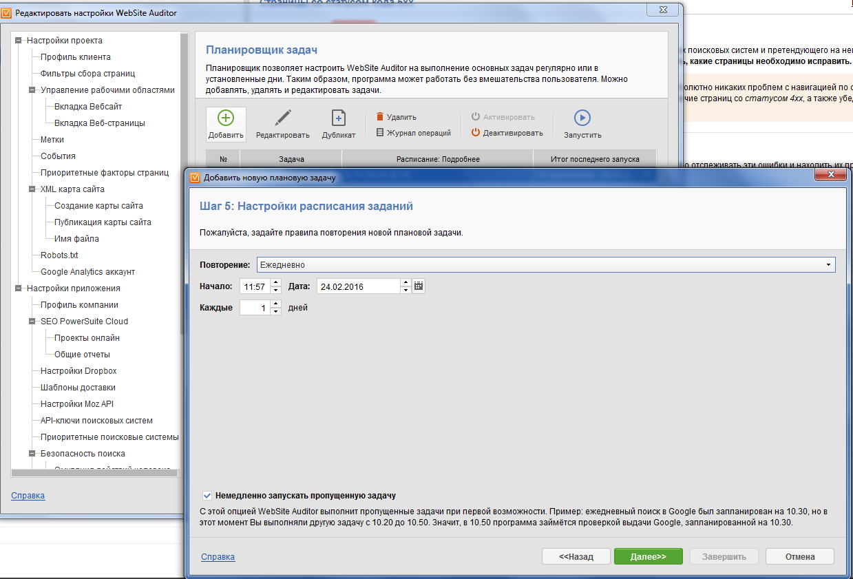This screenshot has width=853, height=579.
Task: Open Приоритетные факторы страниц
Action: [x=105, y=173]
